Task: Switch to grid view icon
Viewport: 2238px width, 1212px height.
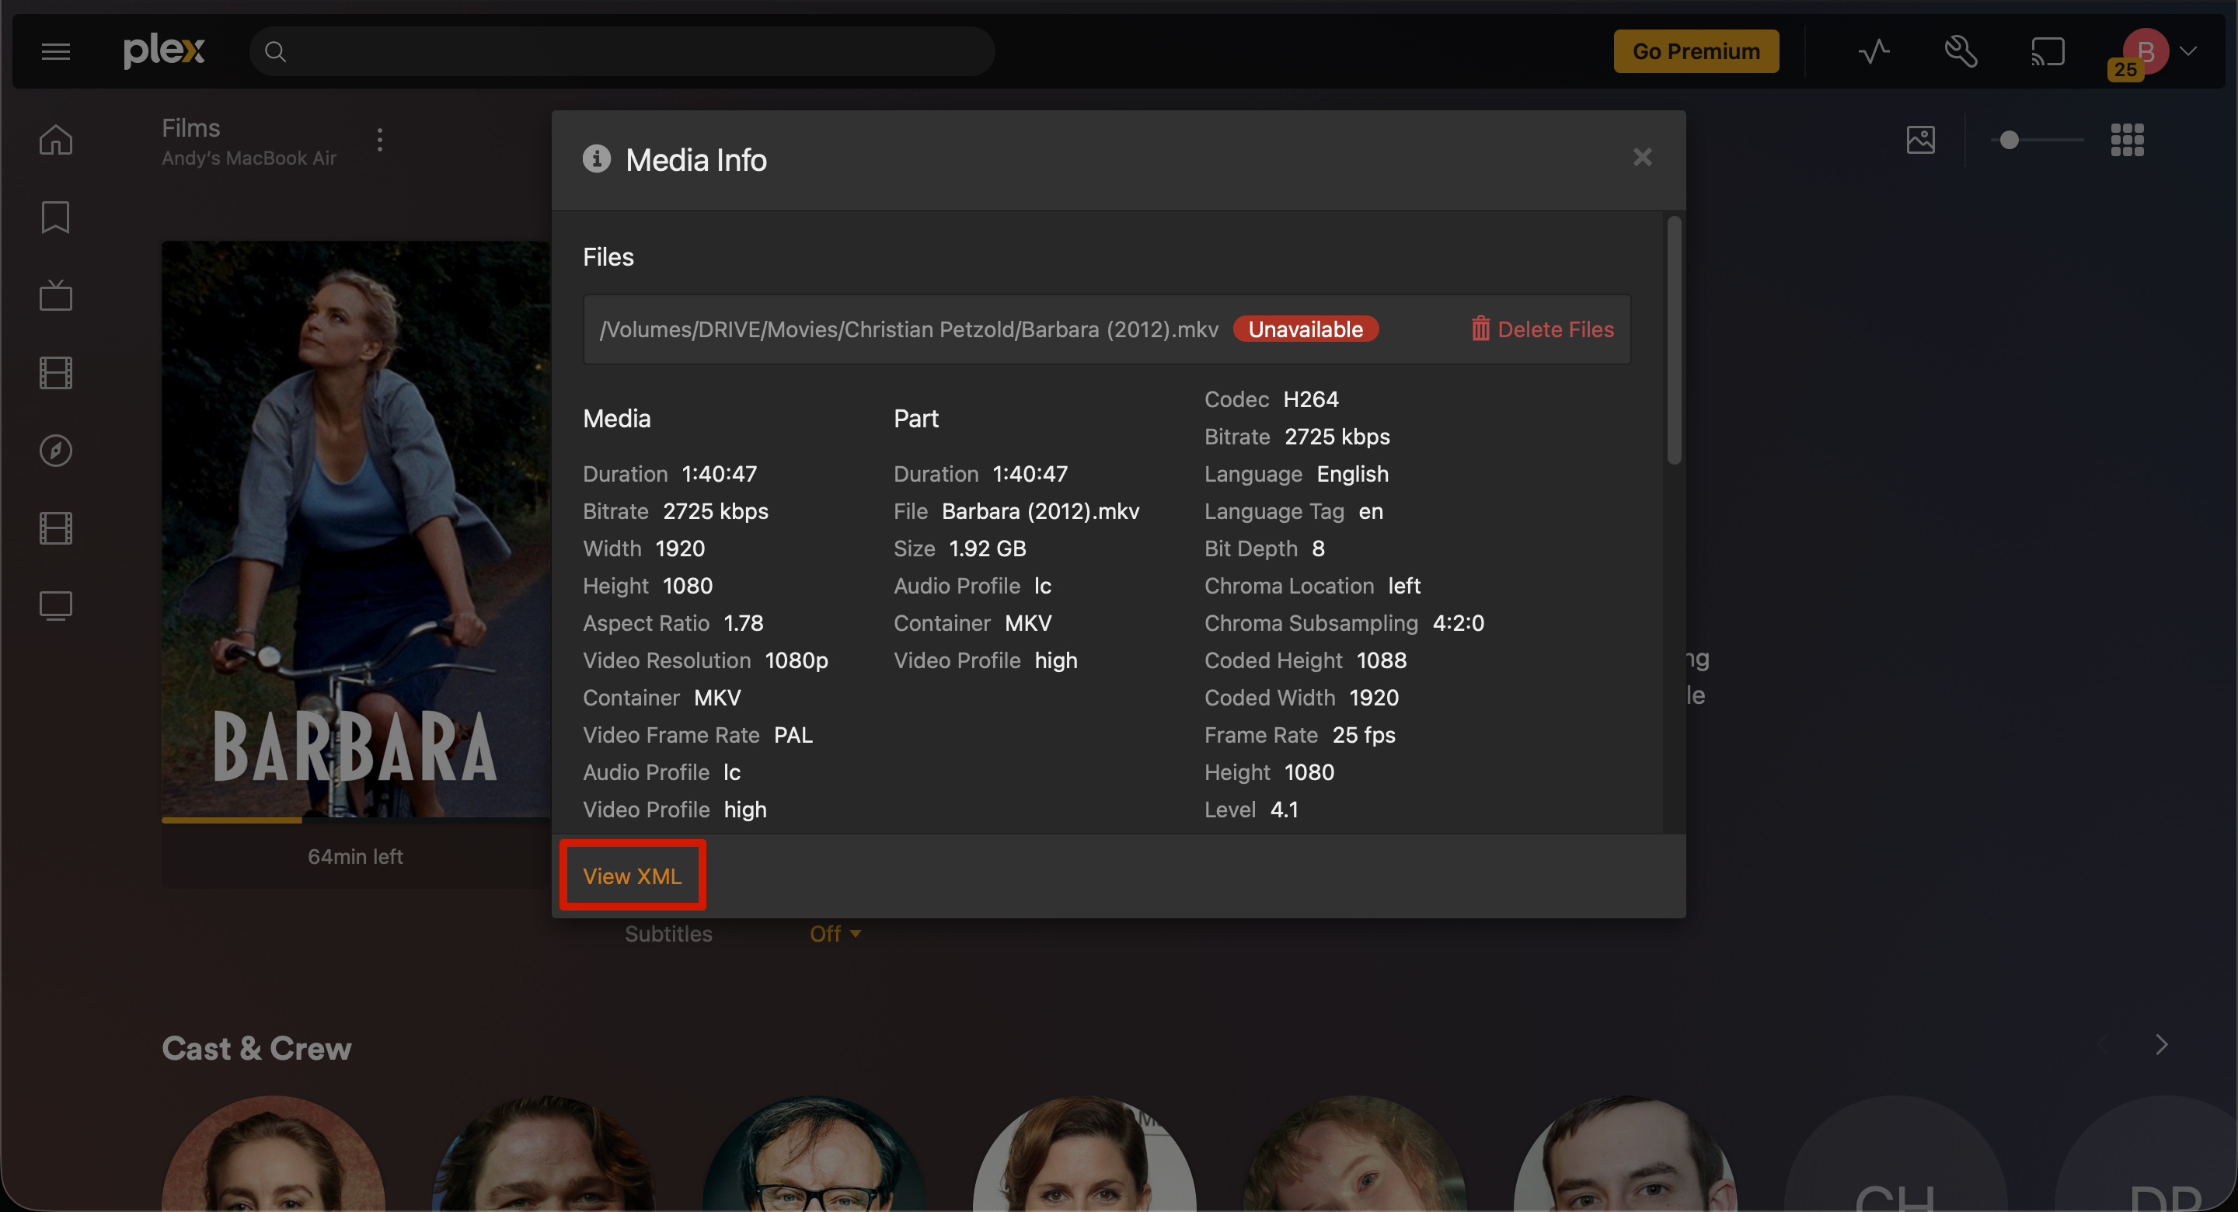Action: (2127, 140)
